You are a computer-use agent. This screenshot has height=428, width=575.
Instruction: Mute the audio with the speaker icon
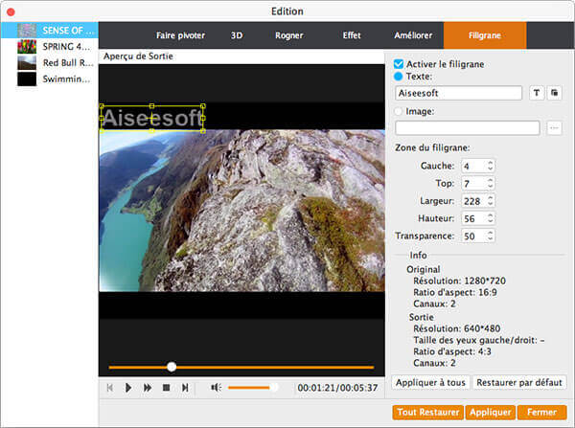click(217, 388)
